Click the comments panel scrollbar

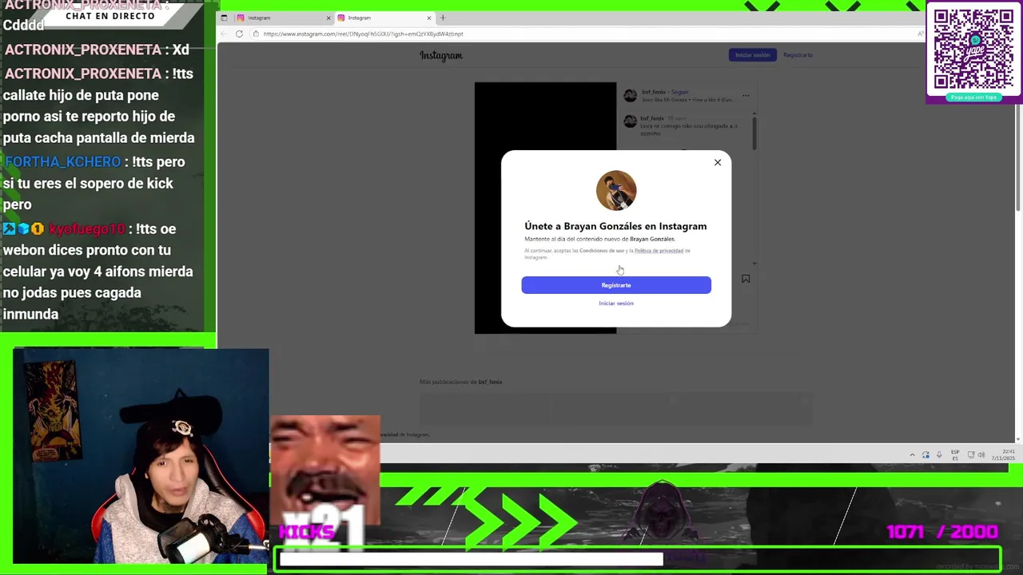click(754, 132)
